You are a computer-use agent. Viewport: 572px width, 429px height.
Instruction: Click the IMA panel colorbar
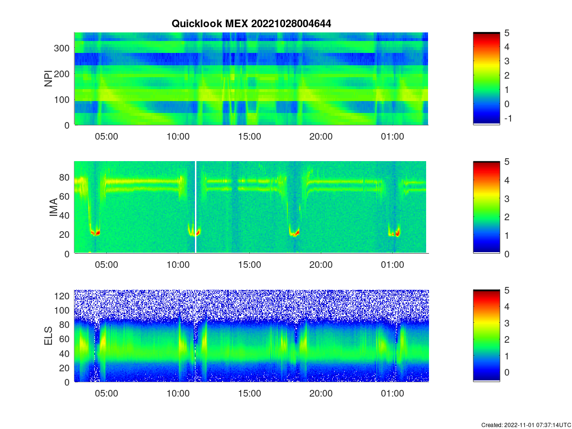point(486,207)
